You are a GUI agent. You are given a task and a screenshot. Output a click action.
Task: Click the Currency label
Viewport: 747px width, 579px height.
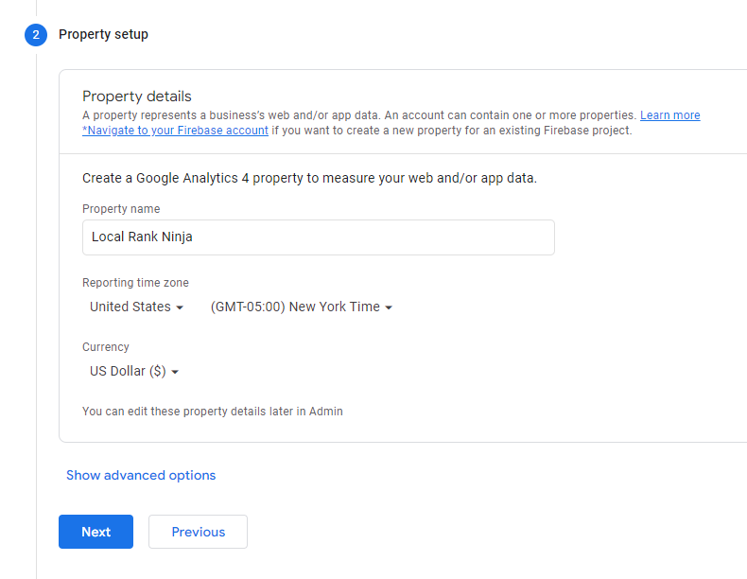pyautogui.click(x=106, y=347)
